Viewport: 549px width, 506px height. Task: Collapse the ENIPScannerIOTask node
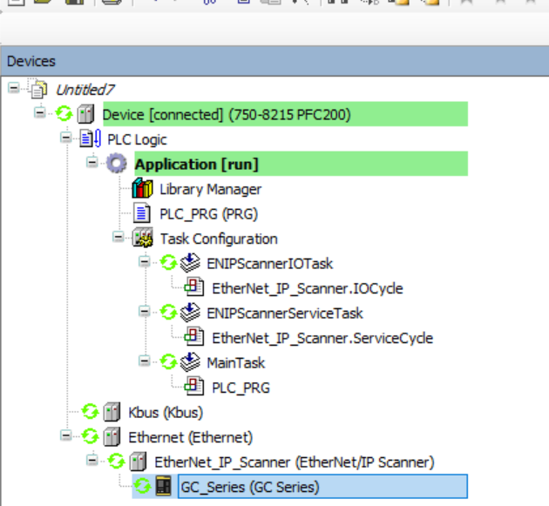point(144,261)
